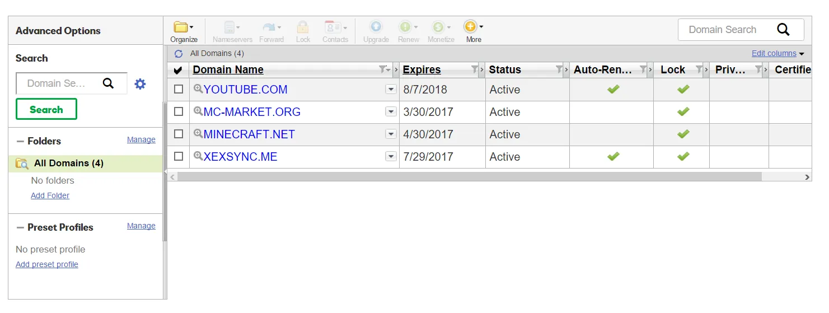This screenshot has width=829, height=313.
Task: Click the zoom icon beside YOUTUBE.COM
Action: (198, 88)
